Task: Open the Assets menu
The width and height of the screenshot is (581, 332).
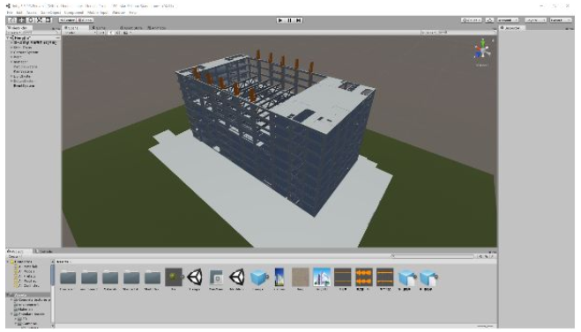Action: [x=31, y=12]
